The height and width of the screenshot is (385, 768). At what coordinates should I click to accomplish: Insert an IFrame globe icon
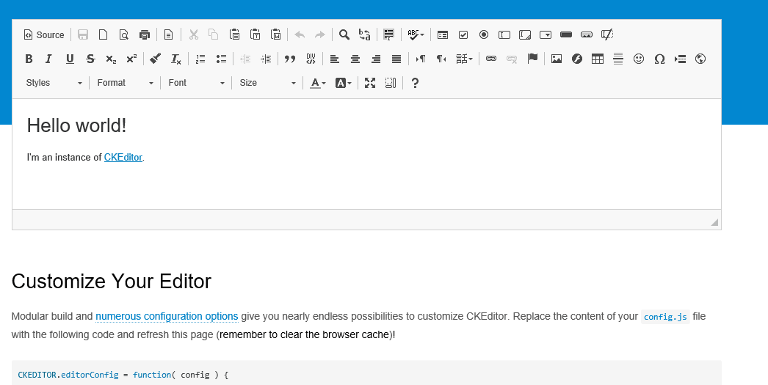(700, 59)
